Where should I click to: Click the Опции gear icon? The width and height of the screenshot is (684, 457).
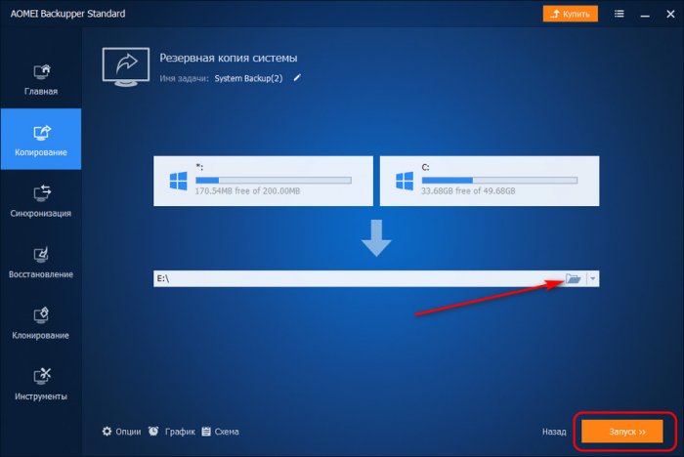pyautogui.click(x=107, y=432)
